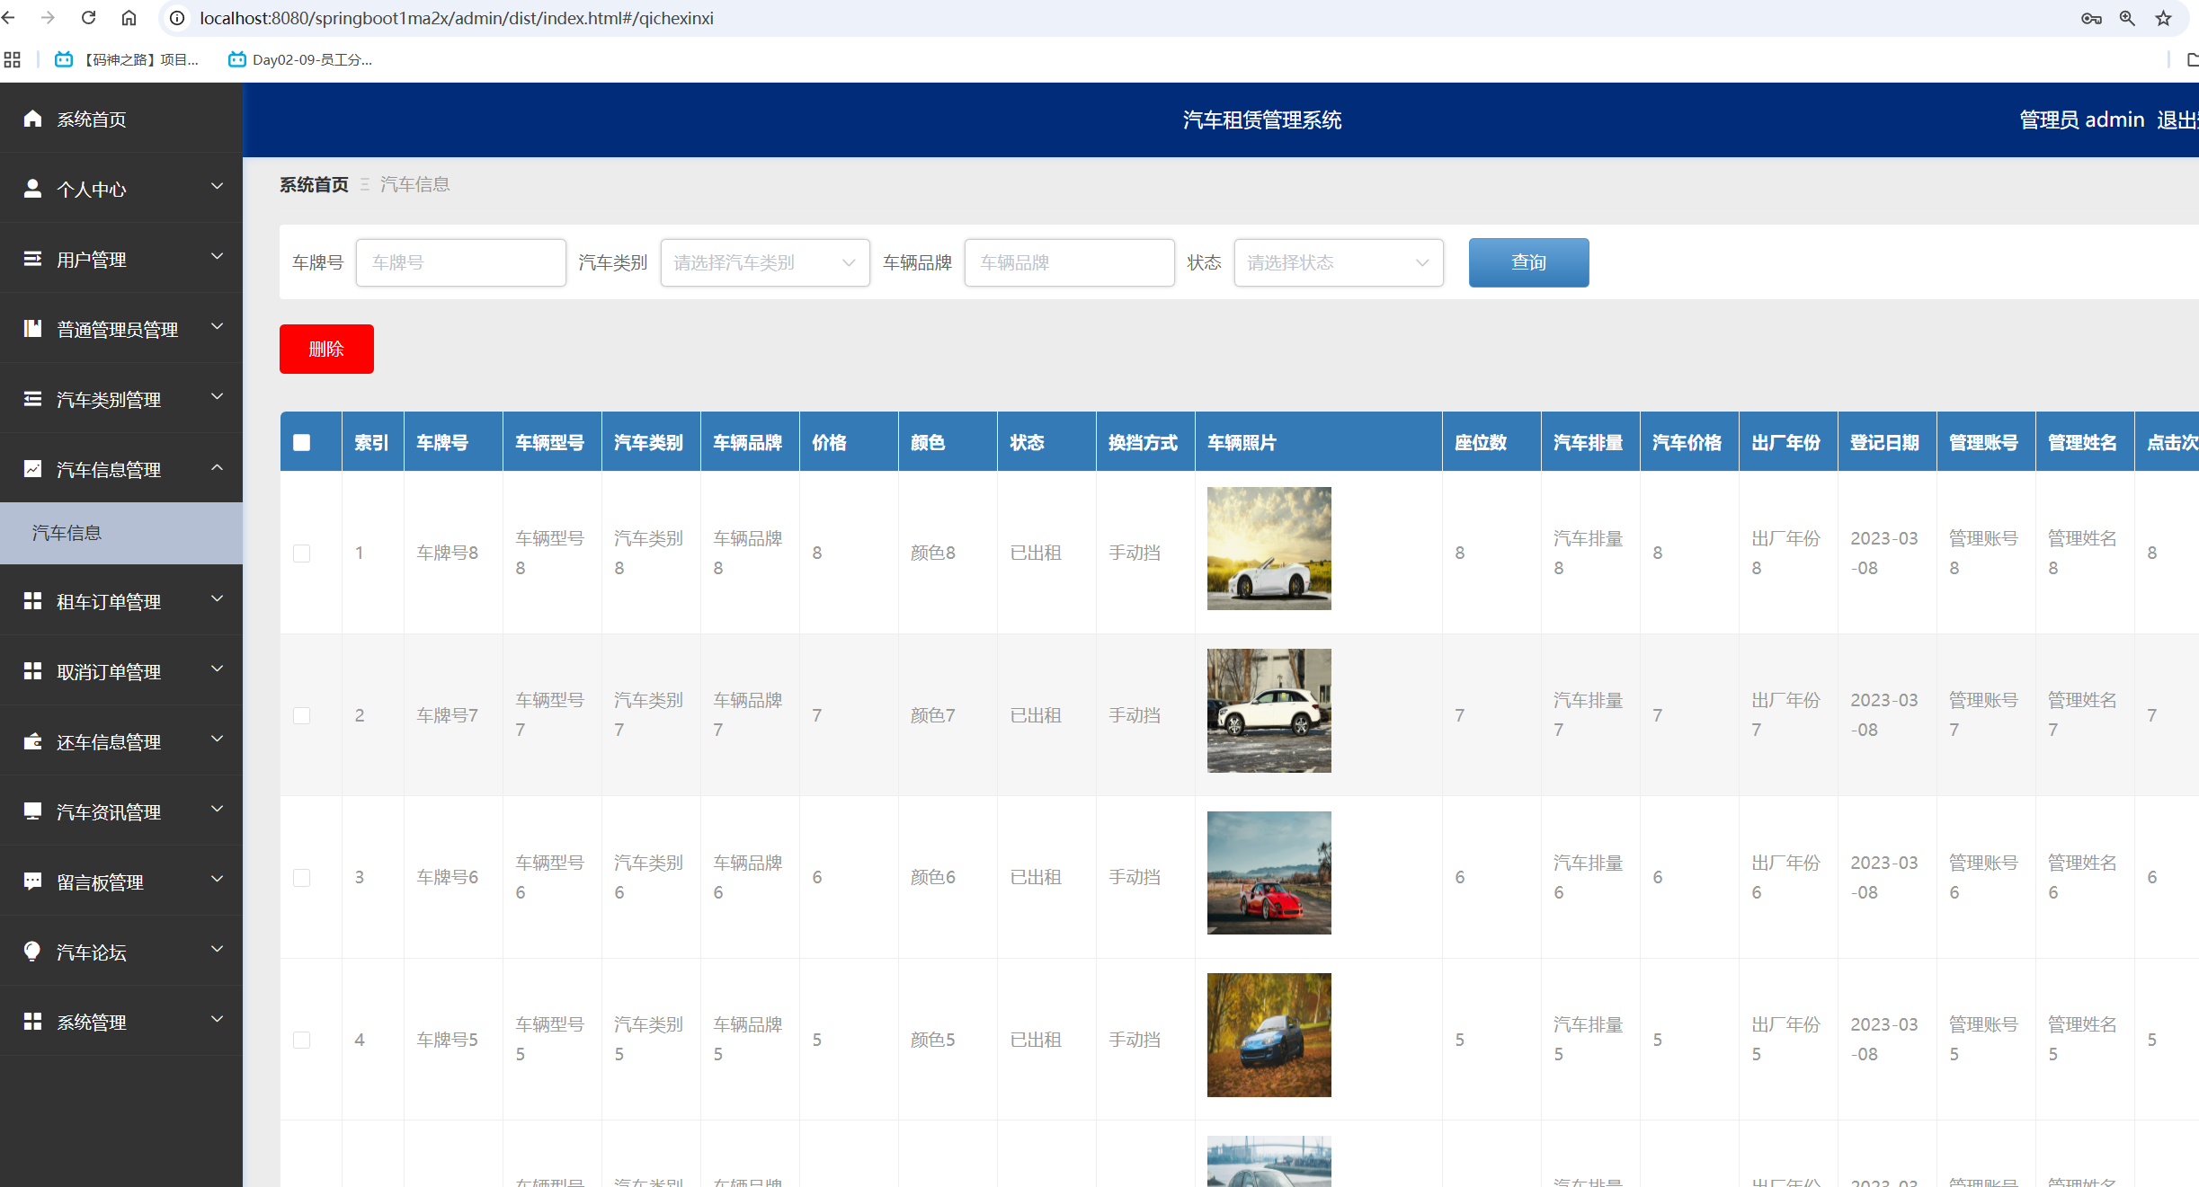Viewport: 2199px width, 1187px height.
Task: Click the red 删除 button
Action: pyautogui.click(x=326, y=349)
